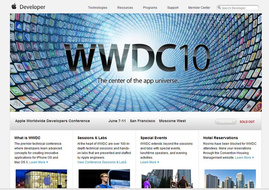Open the city skyline hotel thumbnail

pyautogui.click(x=230, y=179)
